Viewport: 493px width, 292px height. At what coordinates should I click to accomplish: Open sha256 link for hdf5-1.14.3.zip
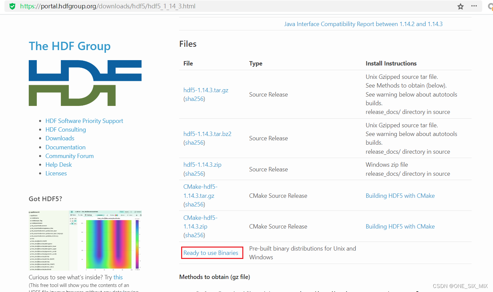coord(194,174)
